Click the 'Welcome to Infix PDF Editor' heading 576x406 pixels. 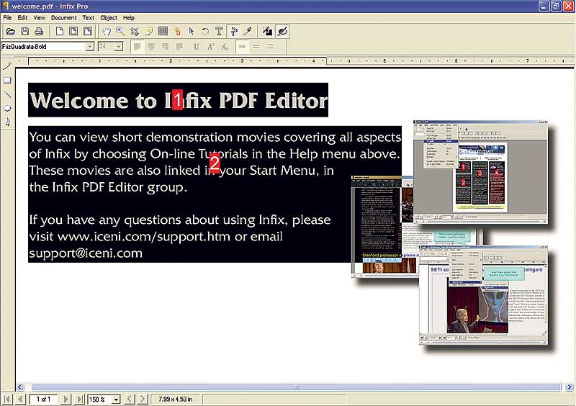point(178,100)
